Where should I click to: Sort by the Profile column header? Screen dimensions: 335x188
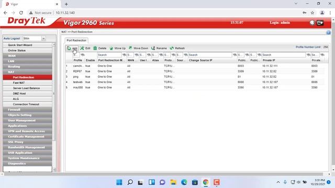(x=78, y=61)
